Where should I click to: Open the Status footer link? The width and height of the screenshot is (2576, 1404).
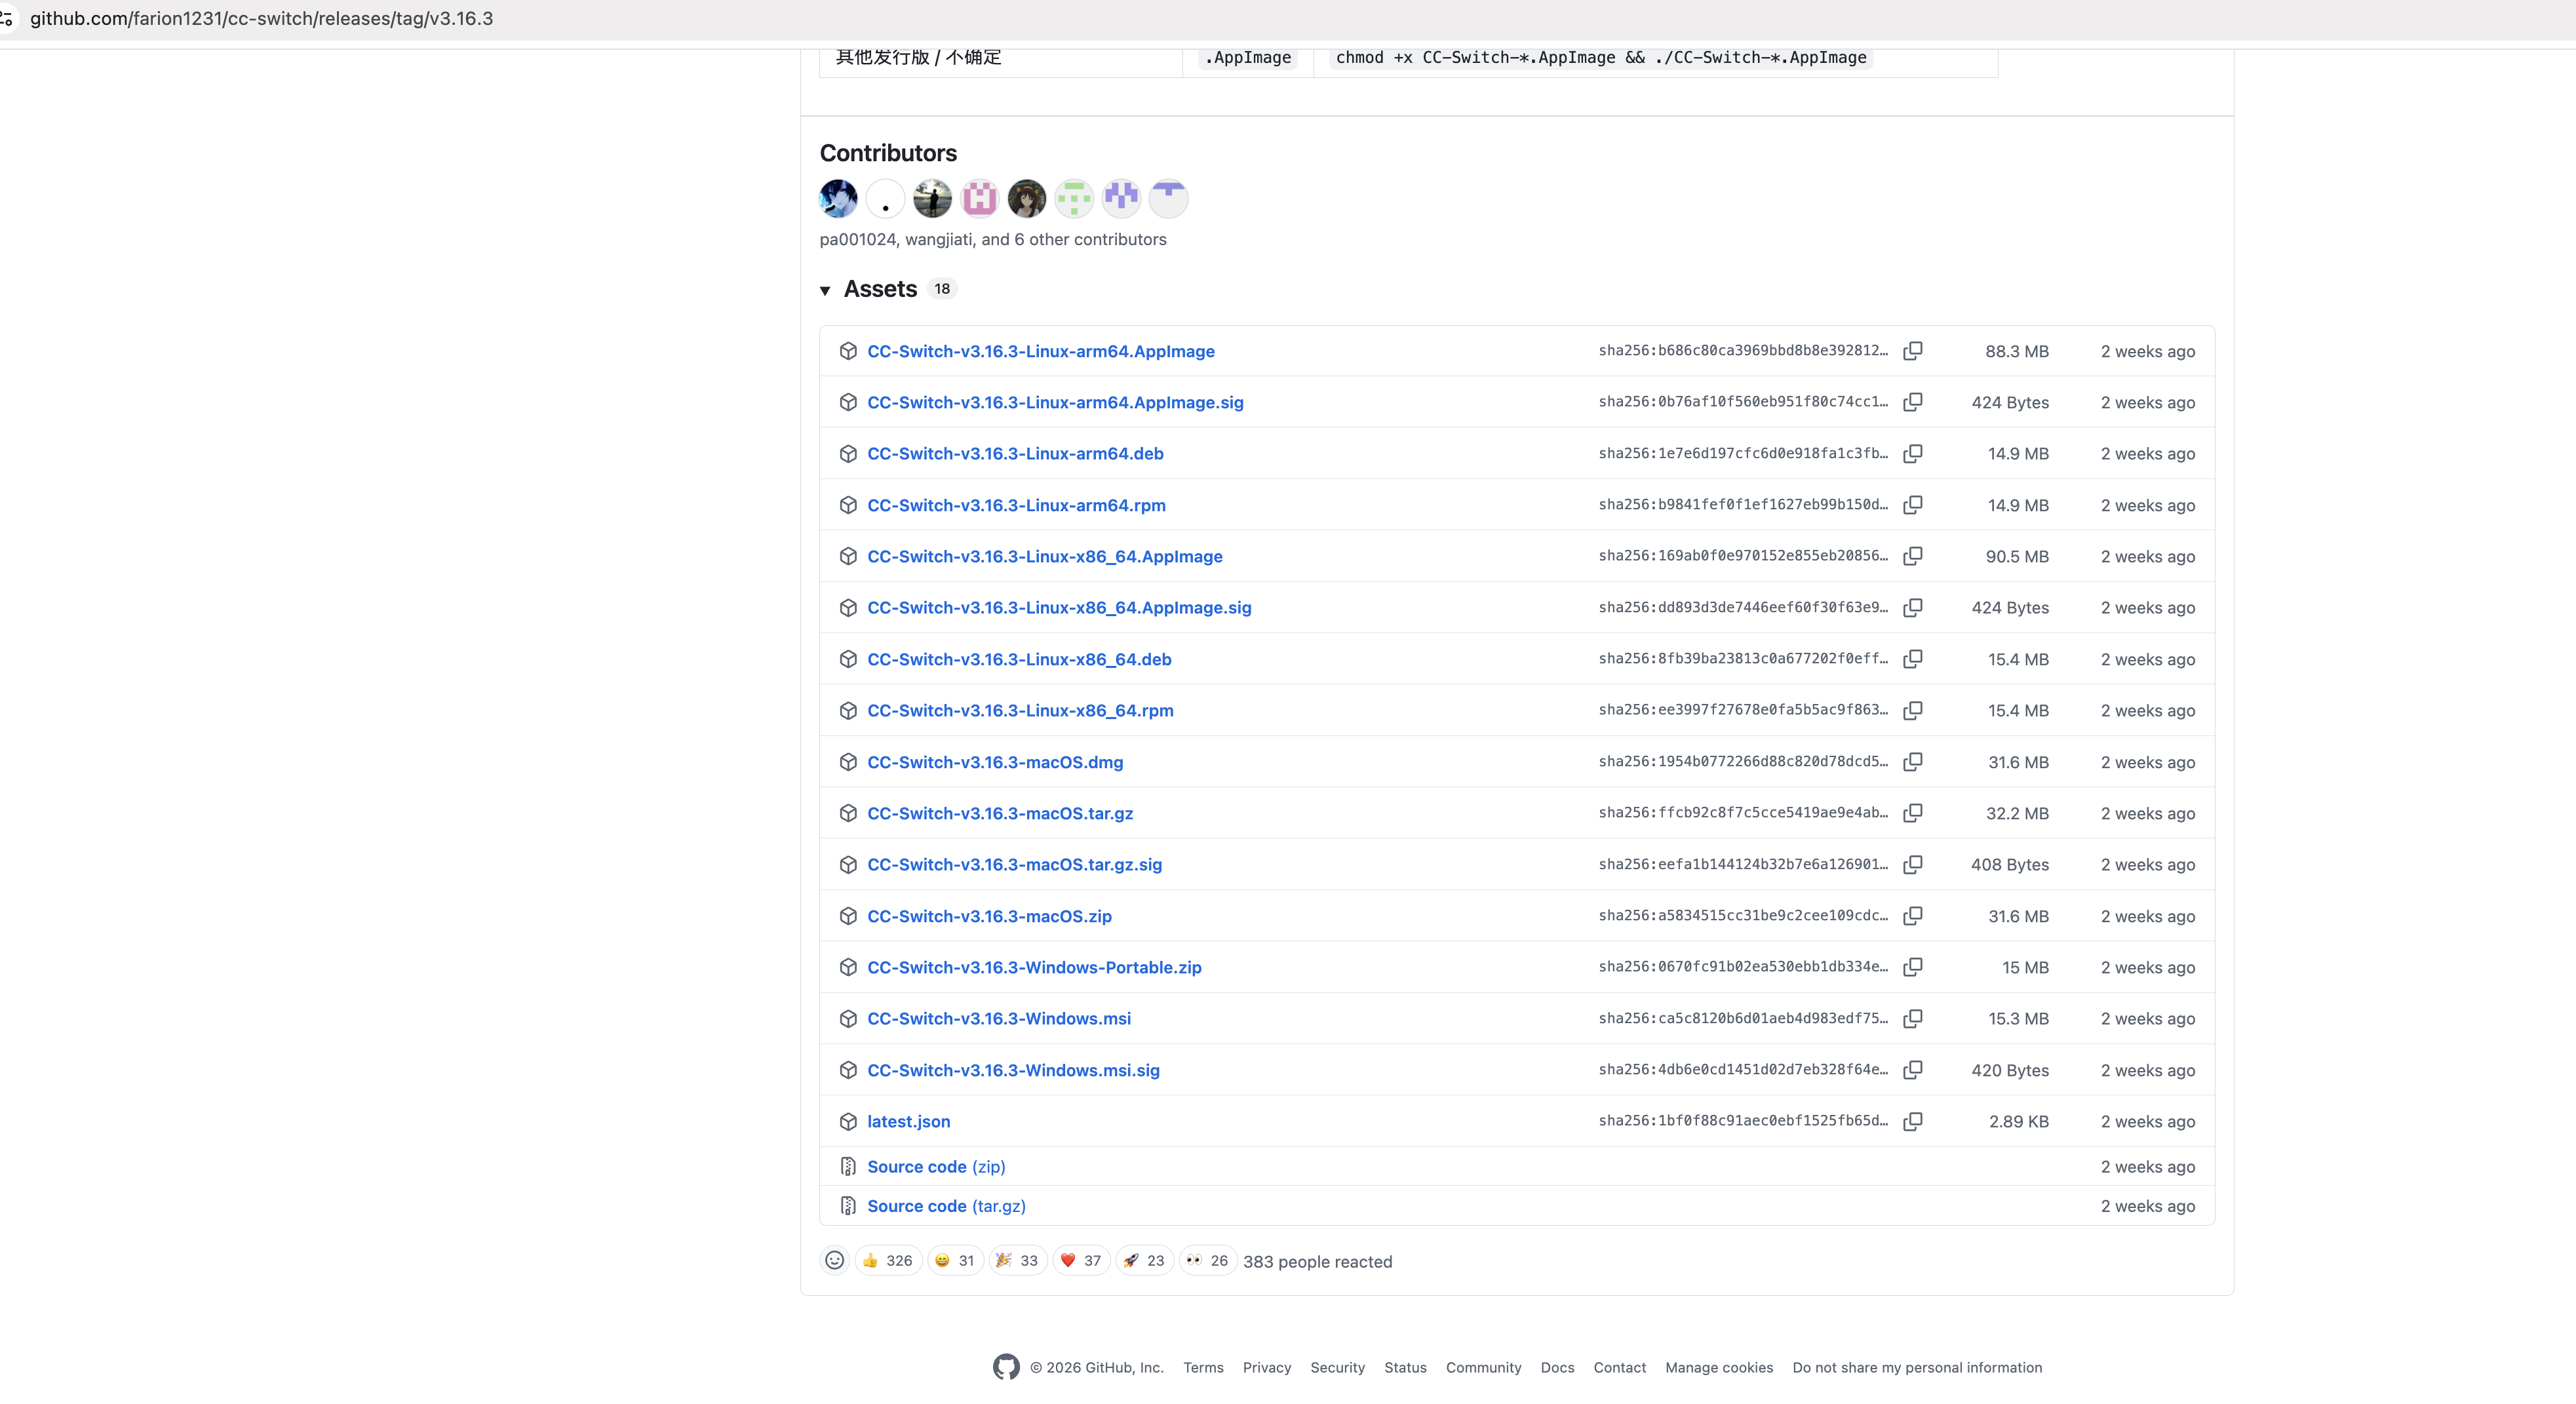pyautogui.click(x=1405, y=1367)
